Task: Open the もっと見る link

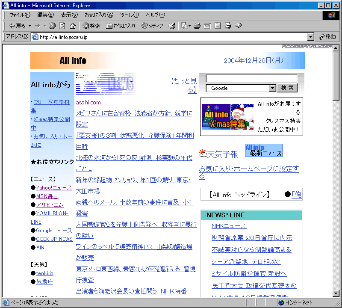Action: click(x=184, y=85)
